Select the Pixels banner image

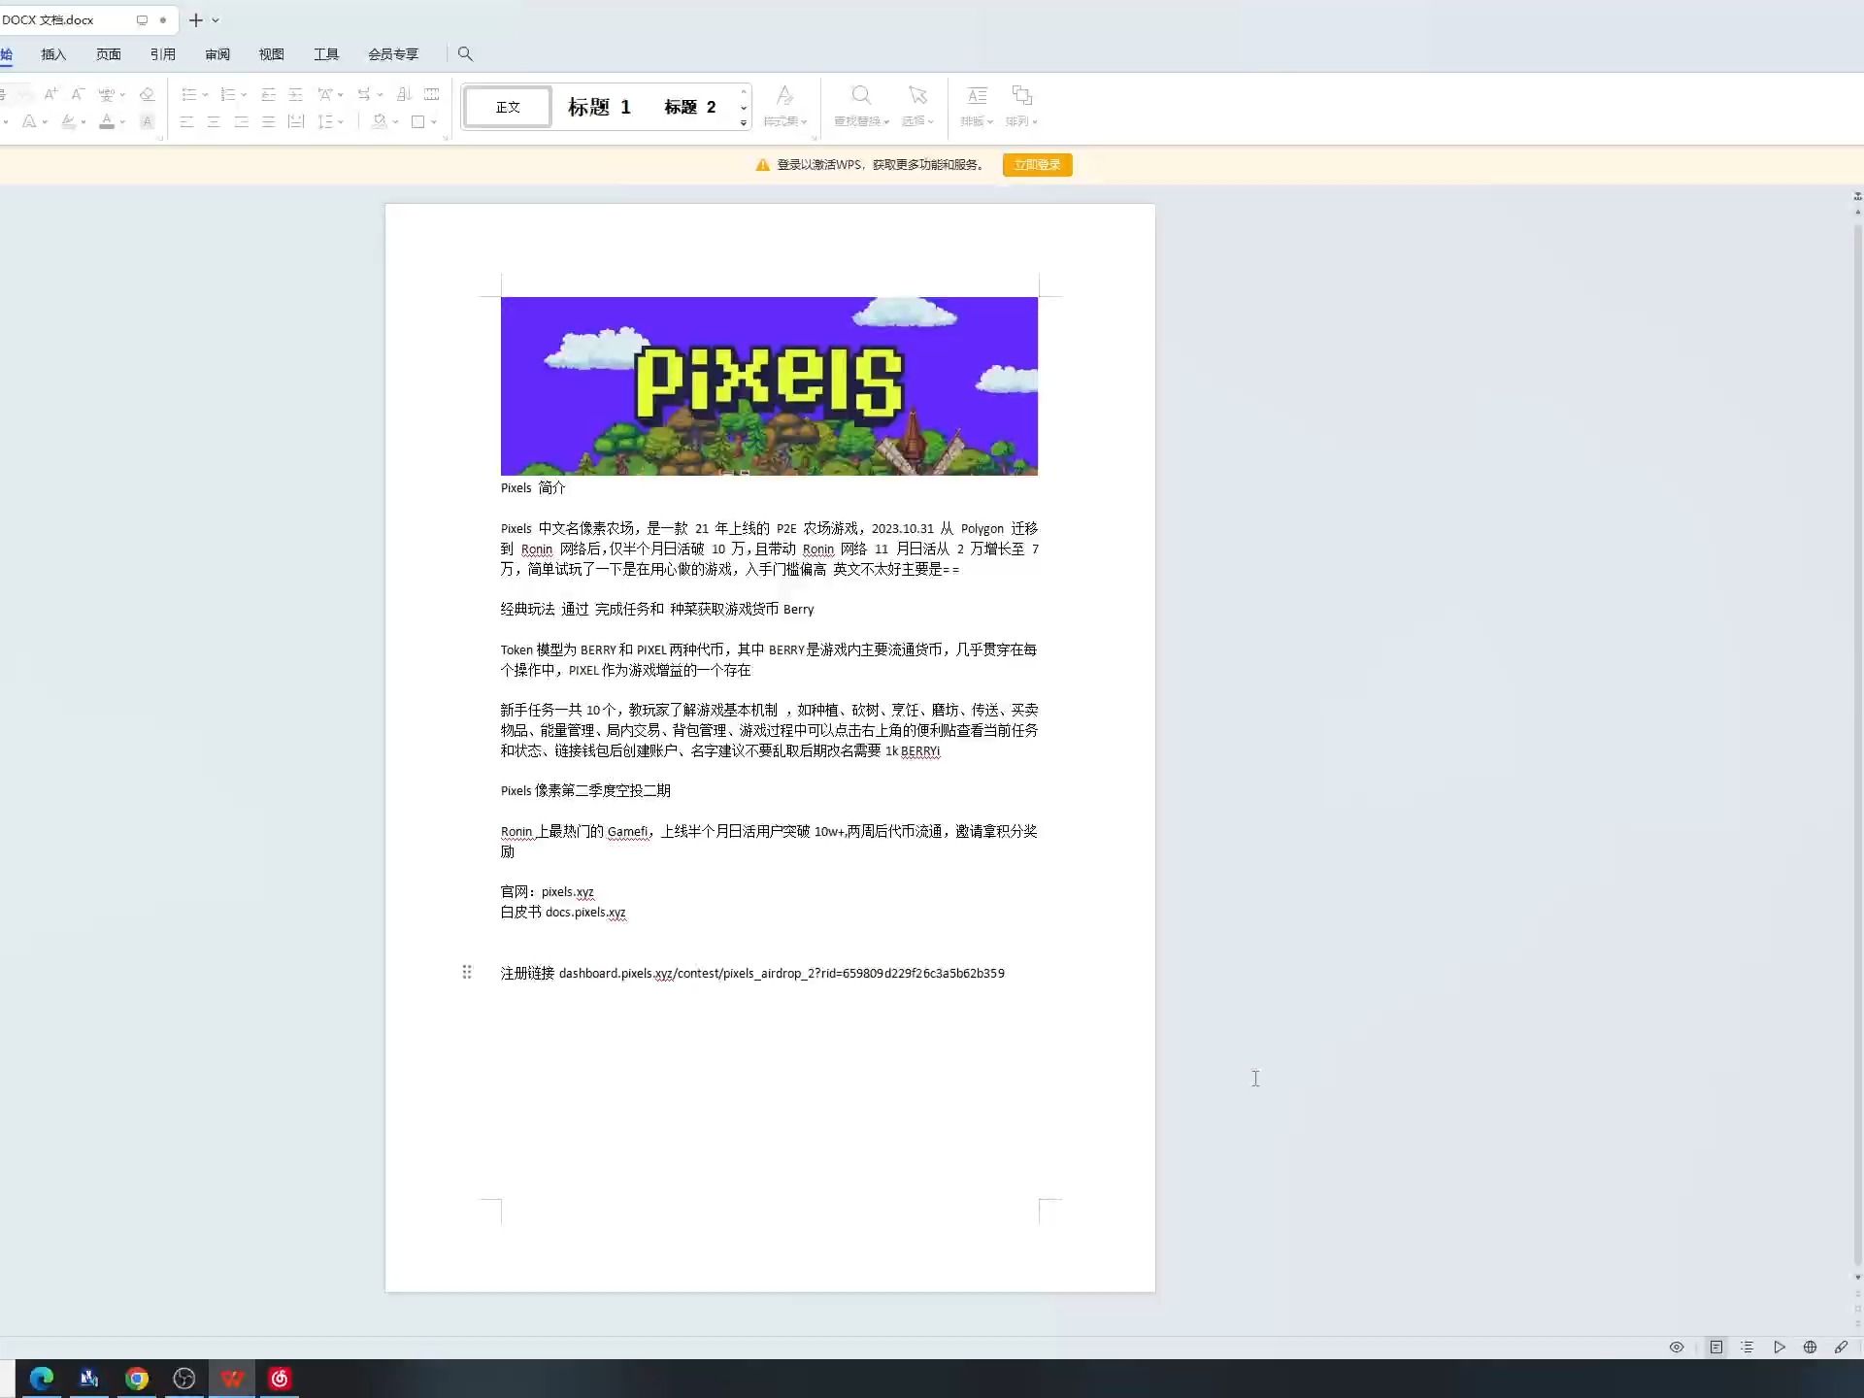pyautogui.click(x=769, y=385)
